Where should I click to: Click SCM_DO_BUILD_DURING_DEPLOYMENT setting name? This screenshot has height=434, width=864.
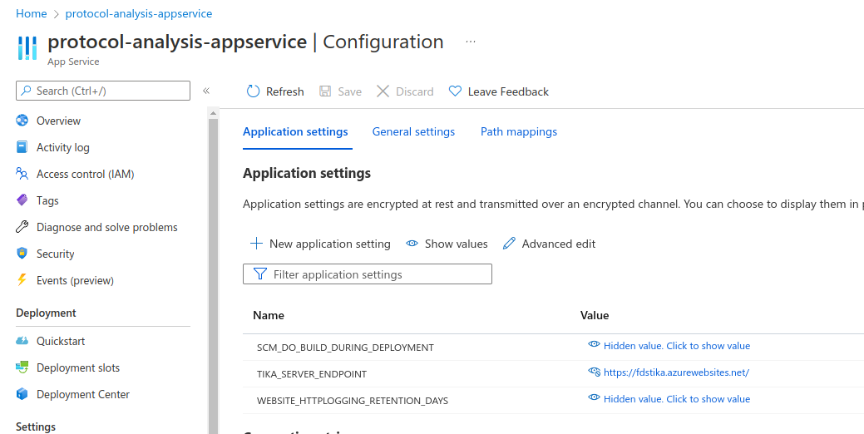point(345,348)
